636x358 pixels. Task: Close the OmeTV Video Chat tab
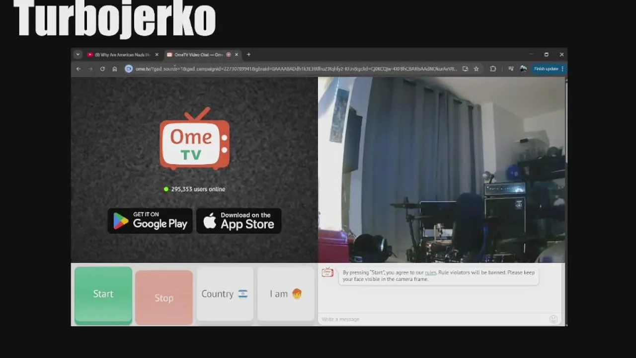click(237, 55)
